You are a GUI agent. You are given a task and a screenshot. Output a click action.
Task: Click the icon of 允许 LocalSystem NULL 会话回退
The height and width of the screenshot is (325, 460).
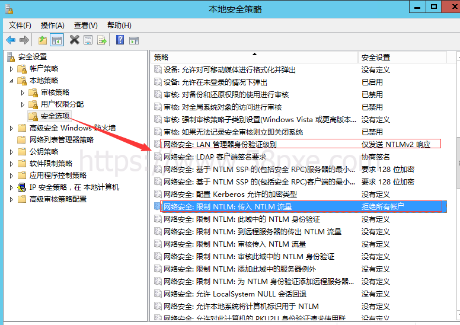158,294
